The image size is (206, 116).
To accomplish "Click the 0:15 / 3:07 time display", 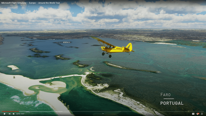I will coord(20,114).
